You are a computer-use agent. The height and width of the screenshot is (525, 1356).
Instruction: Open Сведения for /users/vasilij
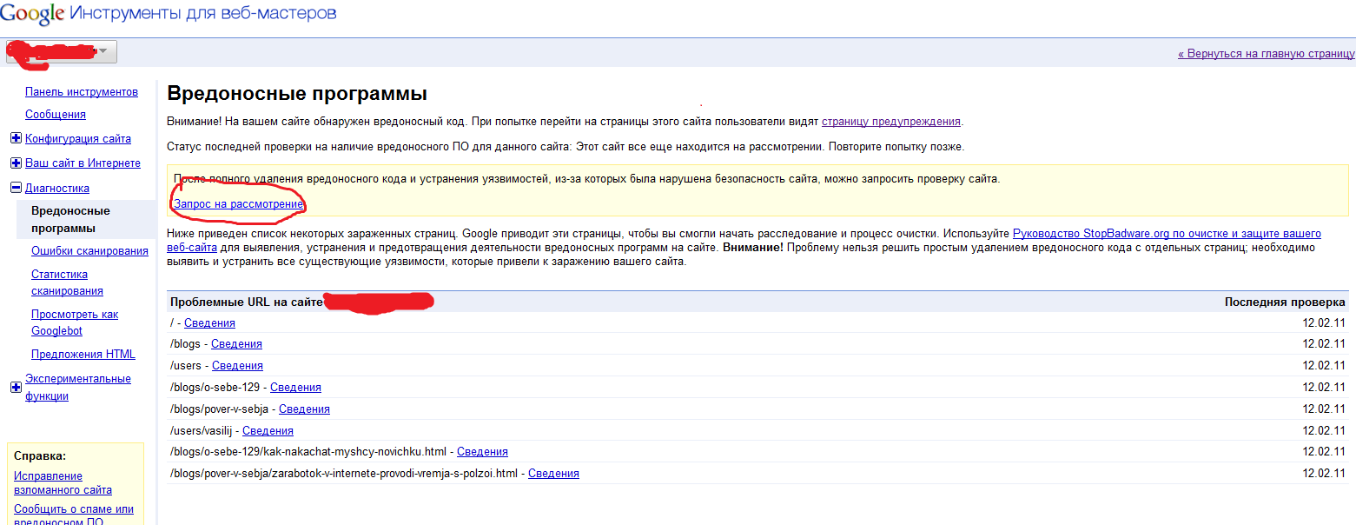point(268,430)
